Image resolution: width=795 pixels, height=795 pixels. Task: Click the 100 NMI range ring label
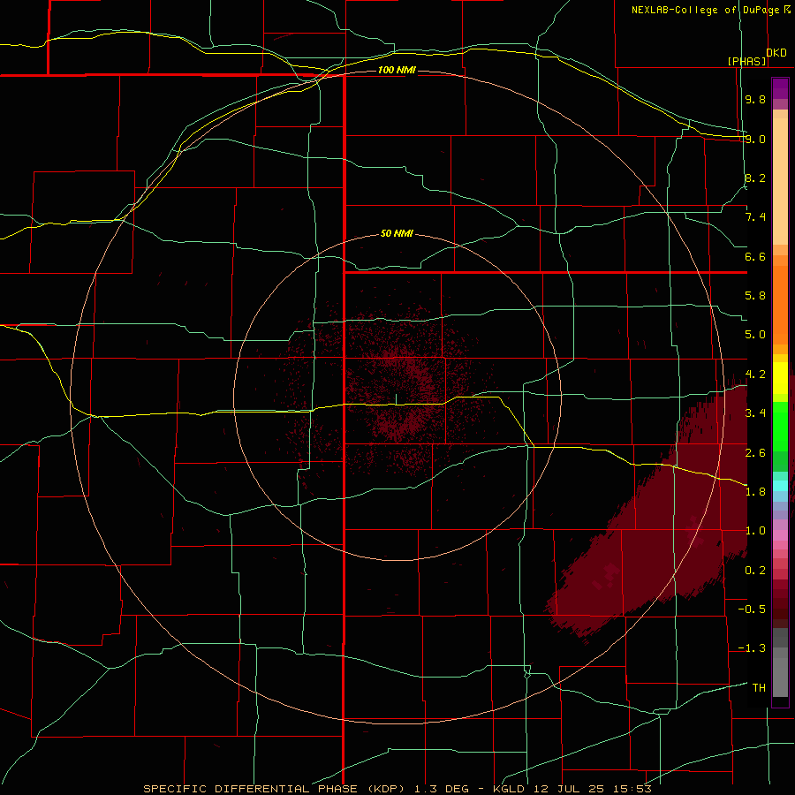coord(397,70)
